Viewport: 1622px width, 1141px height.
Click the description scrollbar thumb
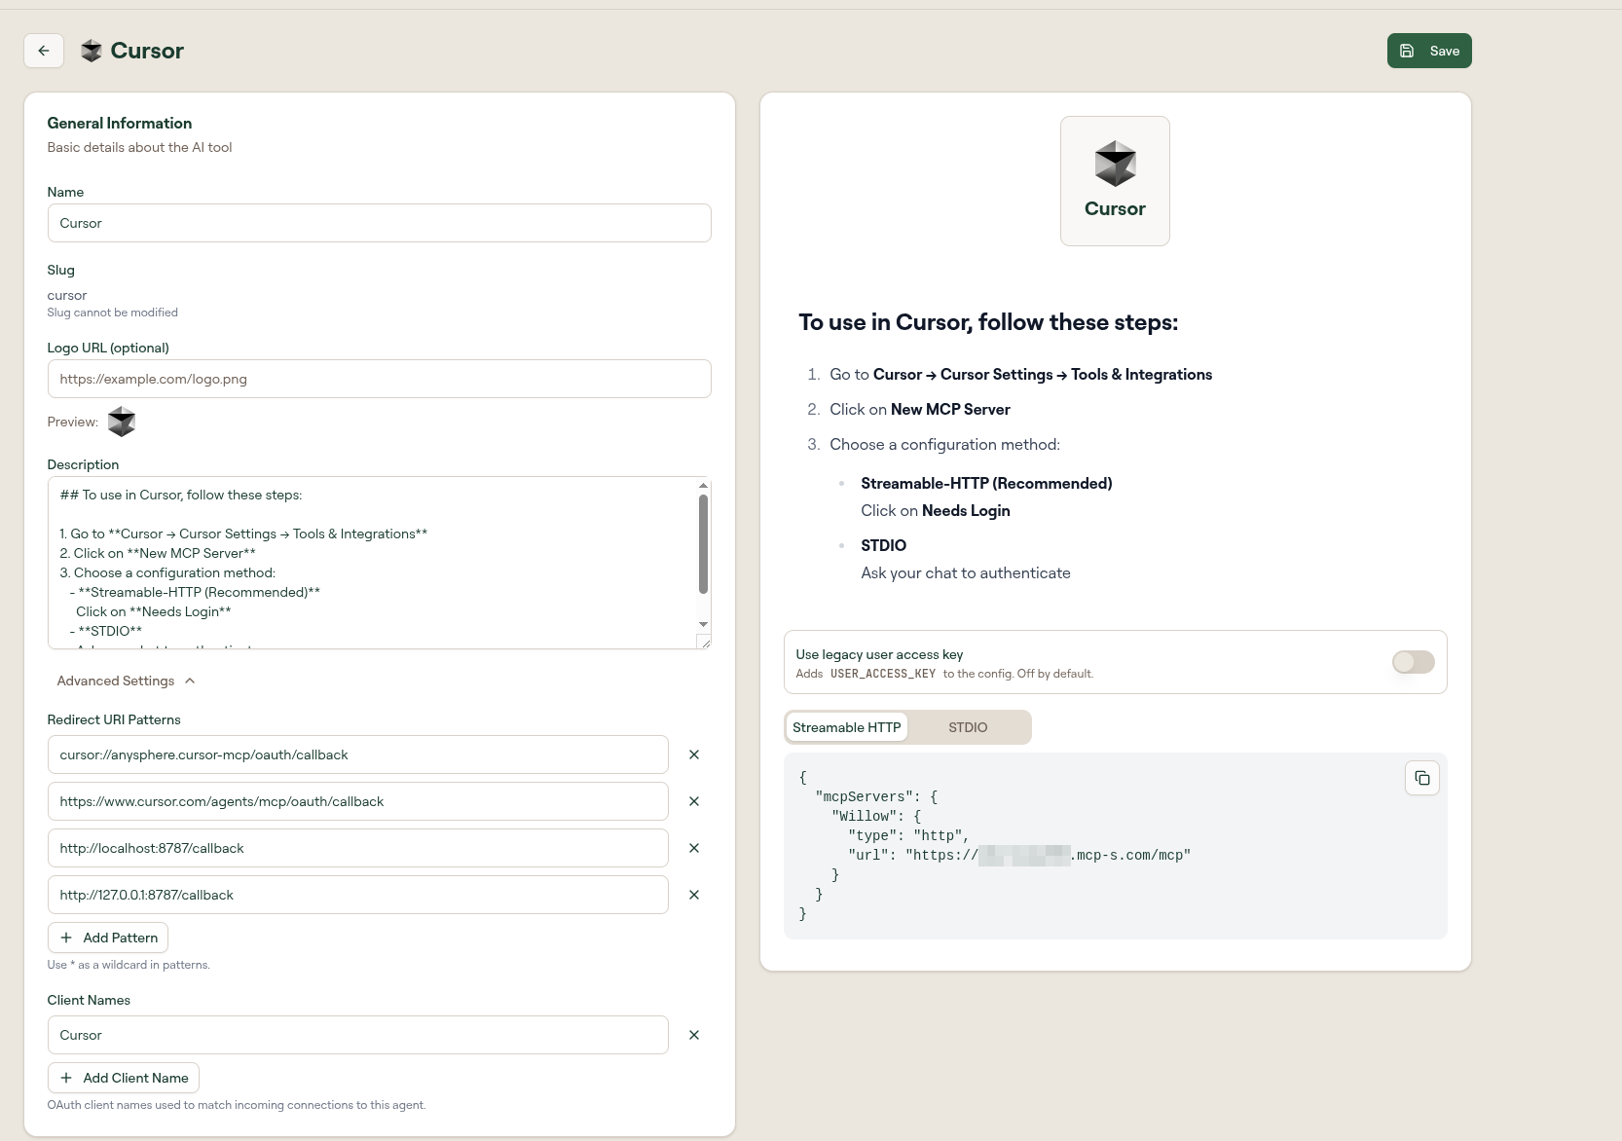[x=703, y=543]
